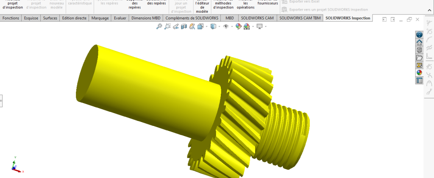Image resolution: width=434 pixels, height=178 pixels.
Task: Open SOLIDWORKS Resources home tab
Action: (x=419, y=42)
